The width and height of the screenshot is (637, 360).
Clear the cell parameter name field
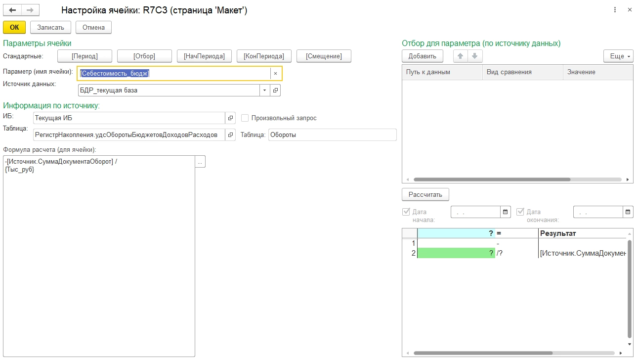[275, 74]
